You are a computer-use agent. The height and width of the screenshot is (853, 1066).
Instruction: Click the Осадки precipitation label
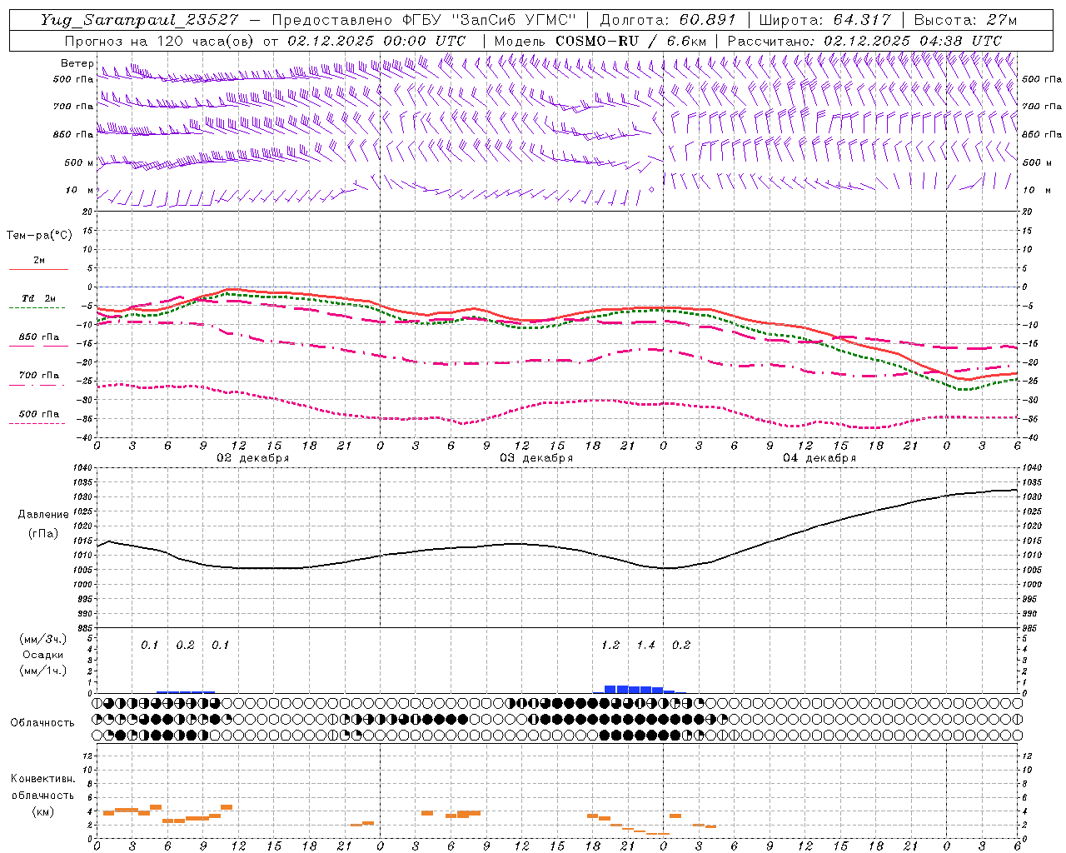click(x=42, y=655)
